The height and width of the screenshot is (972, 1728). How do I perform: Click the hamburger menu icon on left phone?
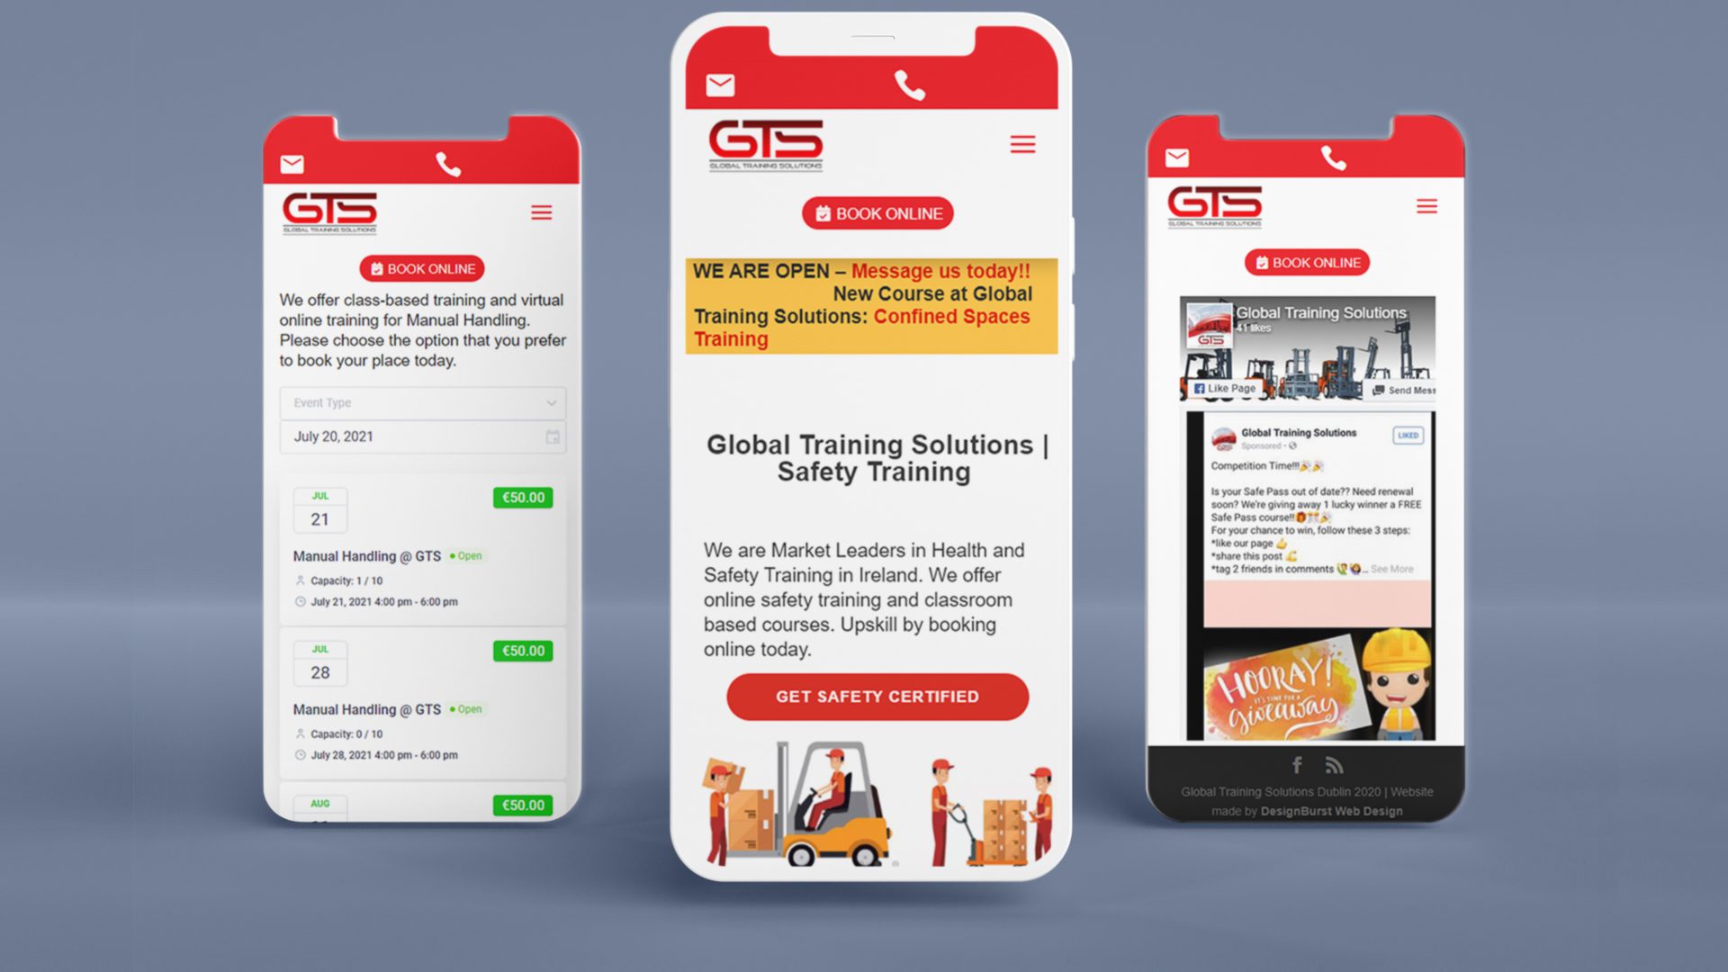[x=543, y=212]
